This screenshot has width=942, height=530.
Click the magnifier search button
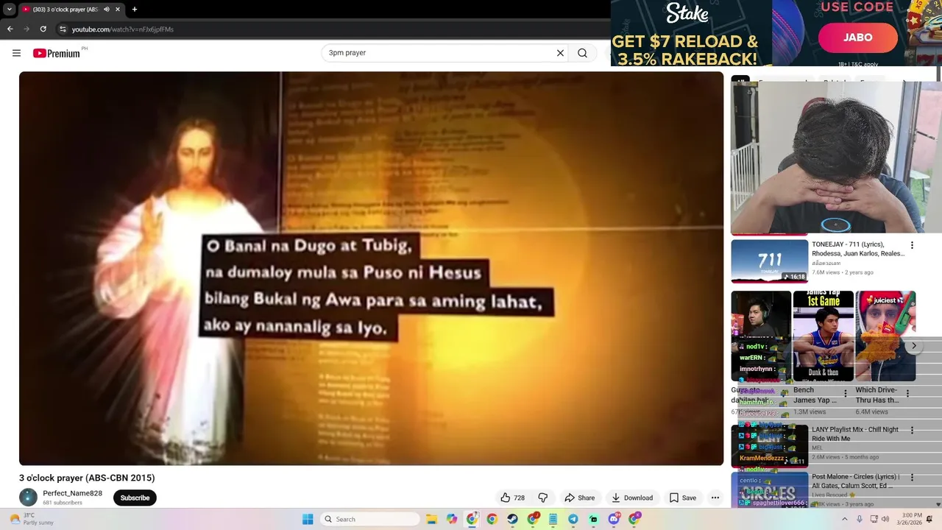point(582,53)
